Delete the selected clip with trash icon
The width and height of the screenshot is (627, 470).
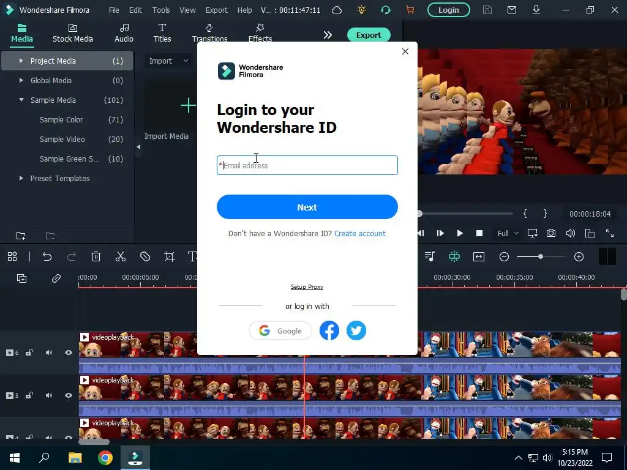96,256
